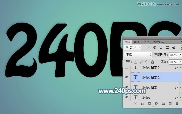
Task: Add a layer mask icon
Action: (x=149, y=103)
